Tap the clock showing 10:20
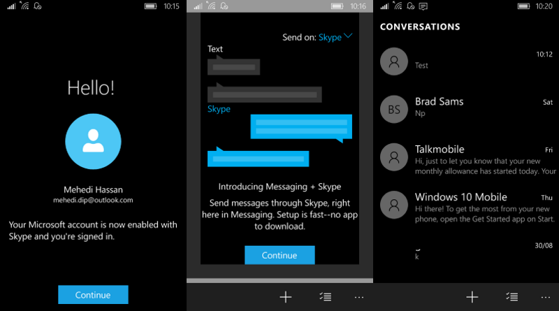 tap(544, 6)
